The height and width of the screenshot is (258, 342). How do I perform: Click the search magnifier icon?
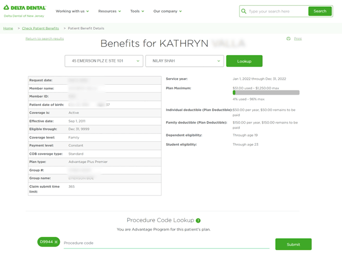pos(244,11)
